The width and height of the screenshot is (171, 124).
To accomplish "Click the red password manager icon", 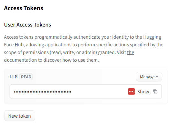I will [x=131, y=91].
